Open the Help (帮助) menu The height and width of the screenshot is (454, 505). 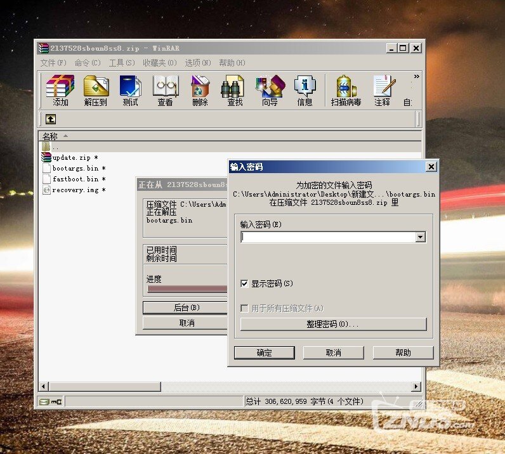click(x=232, y=63)
